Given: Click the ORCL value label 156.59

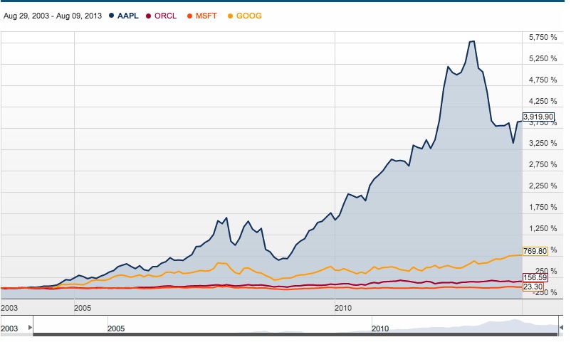Looking at the screenshot, I should point(535,277).
